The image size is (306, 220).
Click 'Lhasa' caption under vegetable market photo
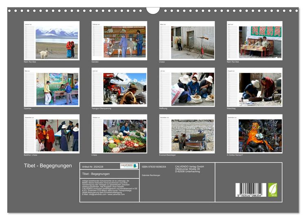pyautogui.click(x=94, y=155)
